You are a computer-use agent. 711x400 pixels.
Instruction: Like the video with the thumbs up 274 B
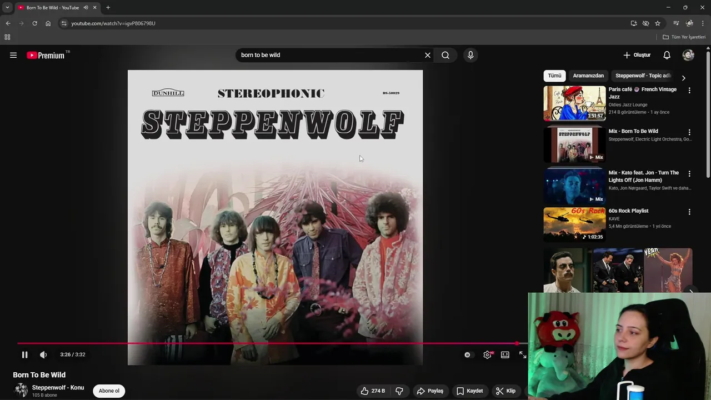coord(373,391)
